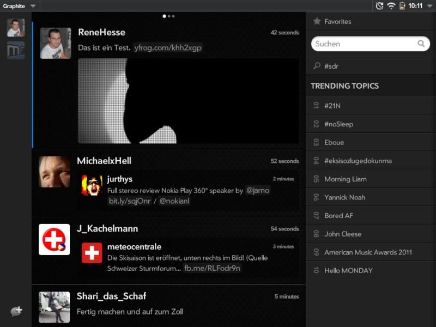Select the ReneHesse account avatar in sidebar

16,28
